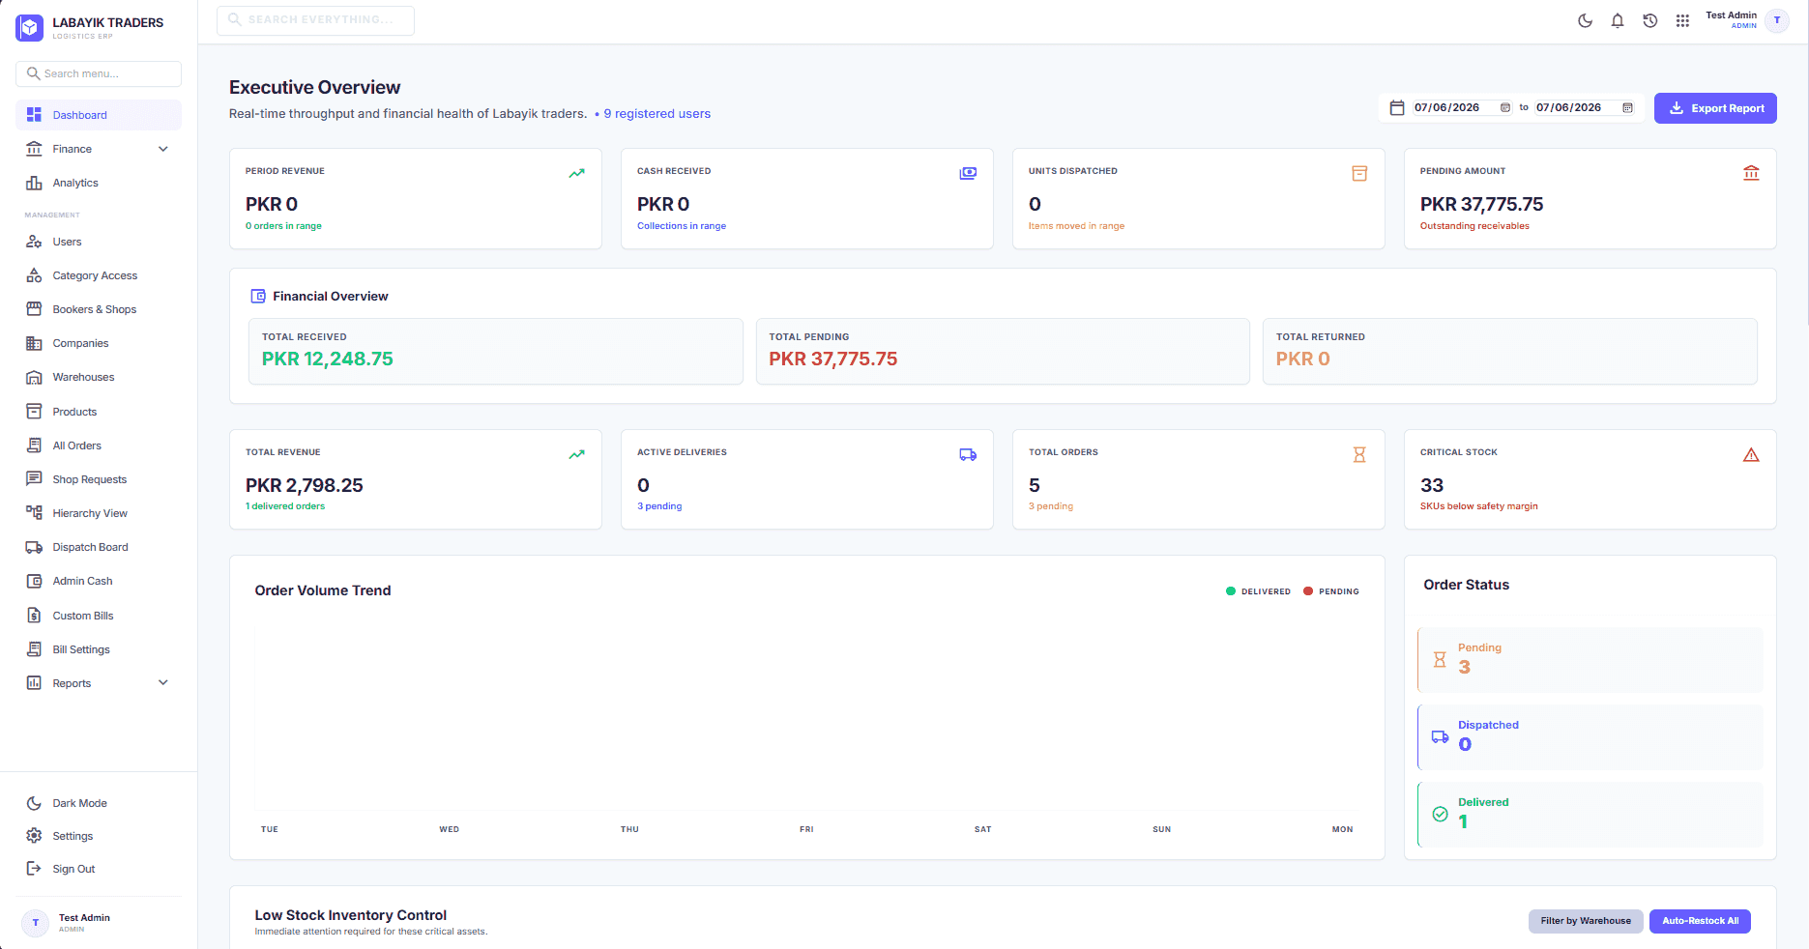Click the Financial Overview wallet icon

pos(258,296)
